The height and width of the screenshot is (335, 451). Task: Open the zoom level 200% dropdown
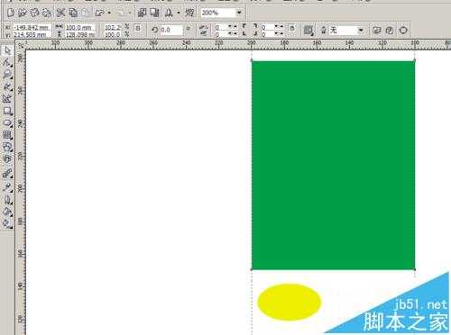(239, 13)
